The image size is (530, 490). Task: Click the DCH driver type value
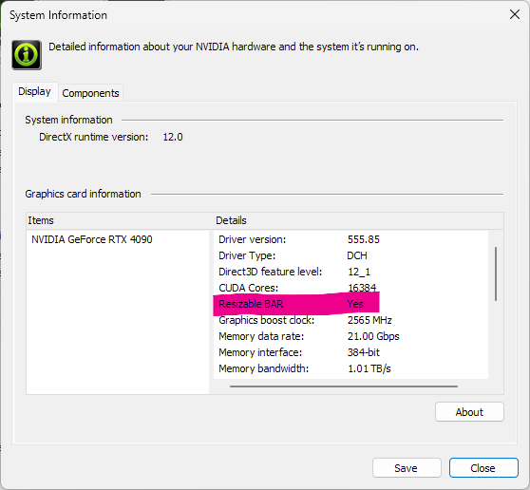pyautogui.click(x=357, y=255)
